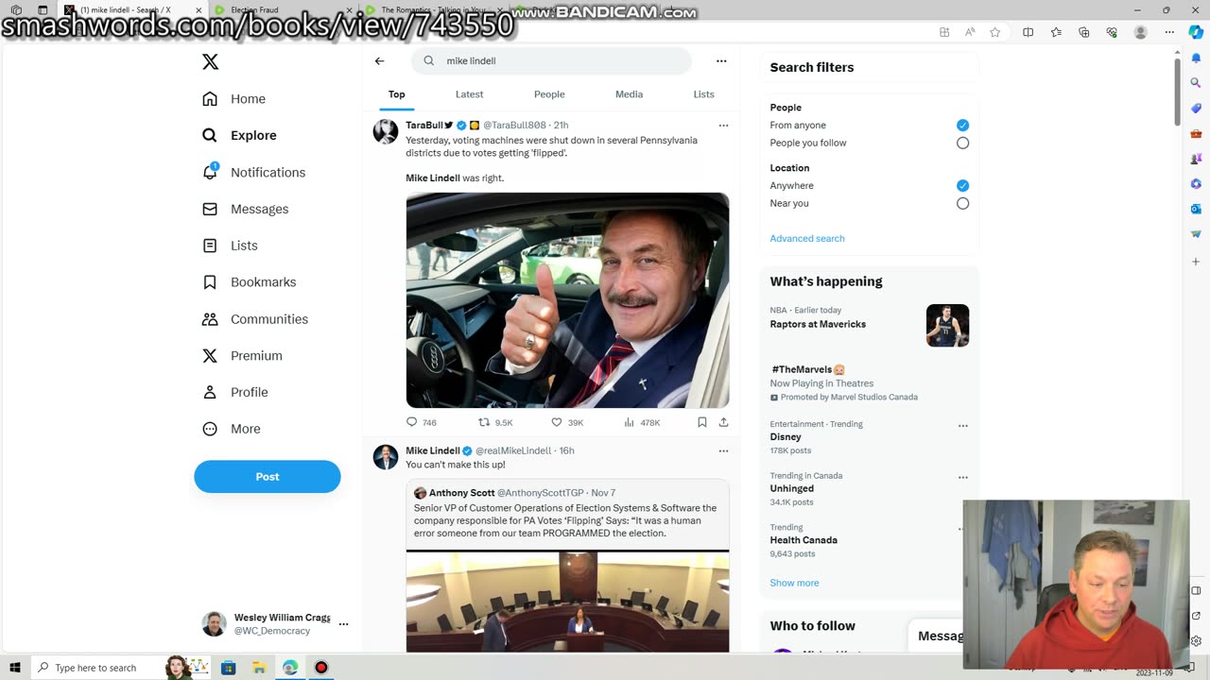The height and width of the screenshot is (680, 1210).
Task: Open more options on TaraBull's post
Action: pos(723,125)
